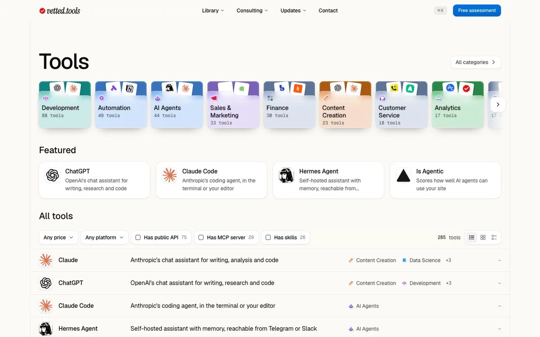
Task: Click "Anthropic's chat assistant for writing, analysis and code"
Action: (x=204, y=260)
